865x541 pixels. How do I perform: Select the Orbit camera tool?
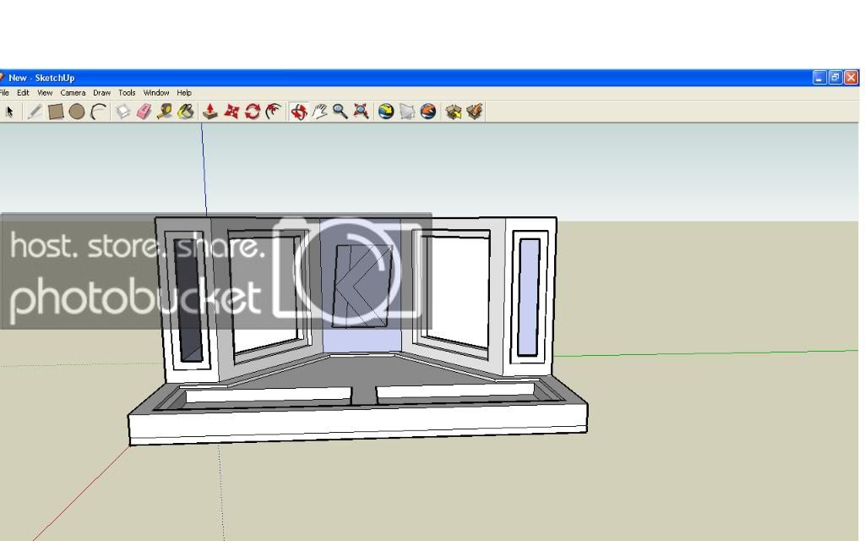pyautogui.click(x=298, y=112)
